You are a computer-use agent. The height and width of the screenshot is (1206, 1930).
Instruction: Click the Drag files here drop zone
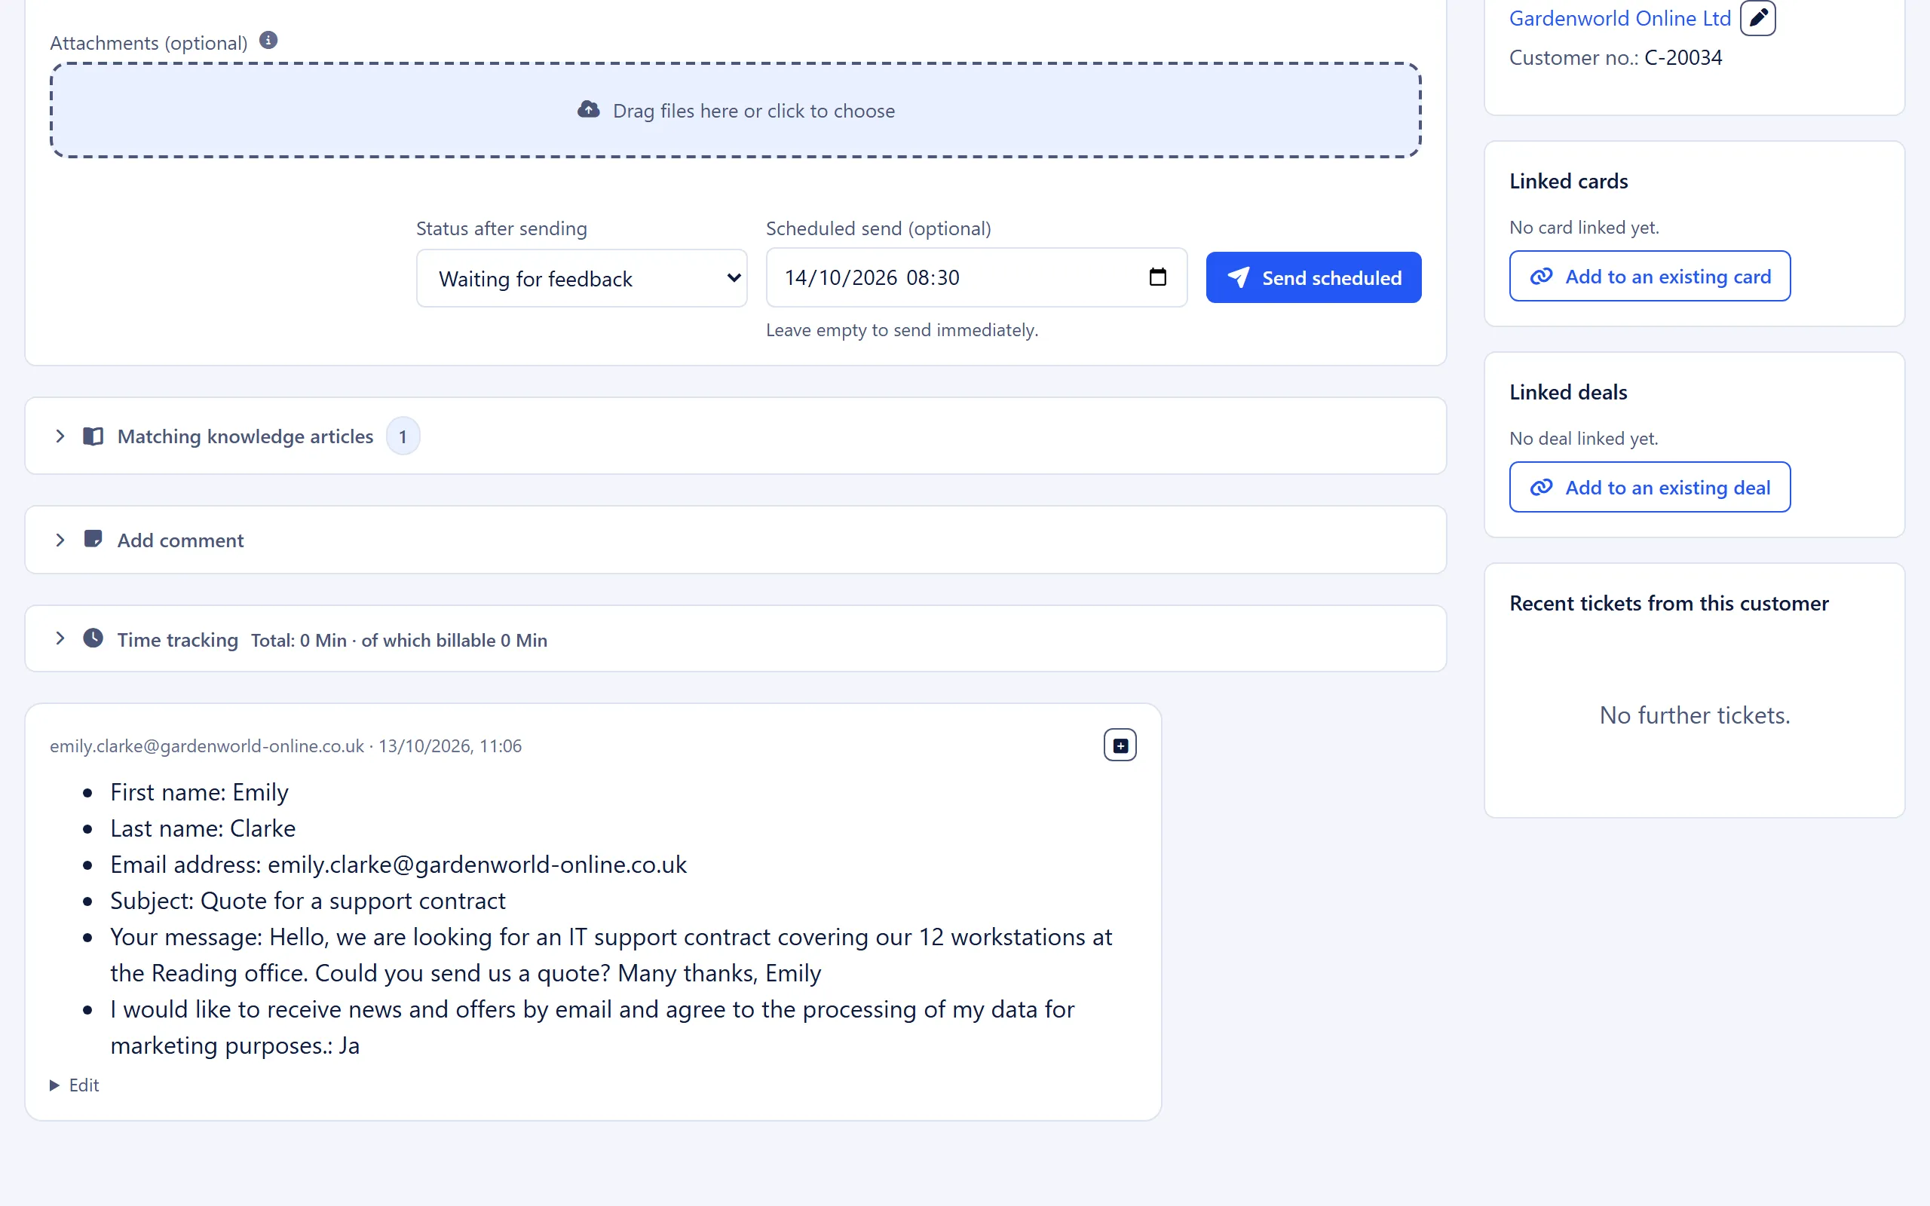tap(735, 110)
